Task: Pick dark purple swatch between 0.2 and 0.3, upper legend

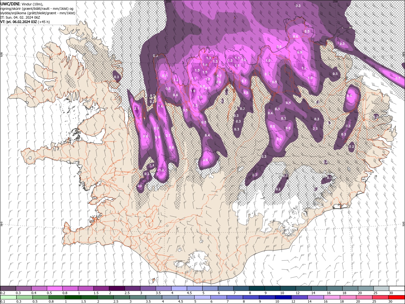Action: pos(8,288)
